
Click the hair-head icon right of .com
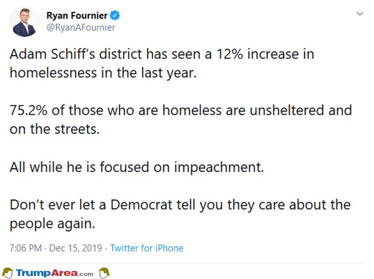[x=104, y=273]
